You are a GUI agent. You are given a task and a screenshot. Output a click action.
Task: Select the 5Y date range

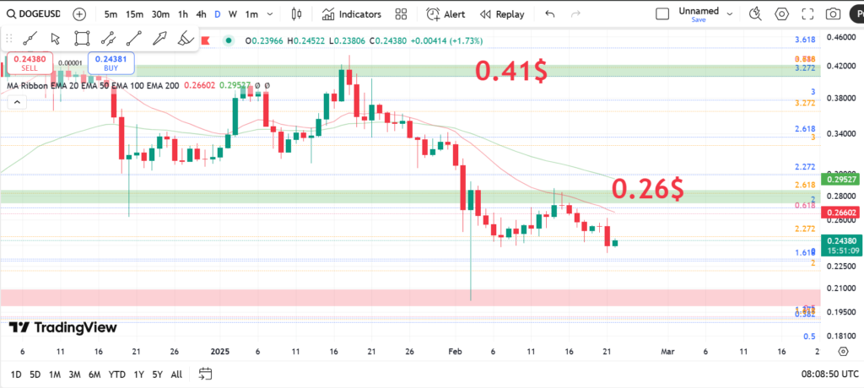(x=157, y=375)
